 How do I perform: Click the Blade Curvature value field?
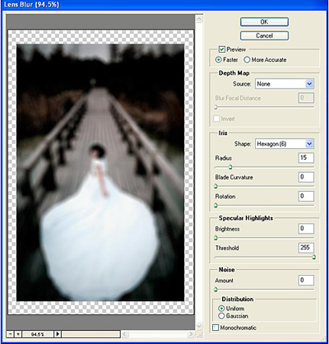[306, 177]
